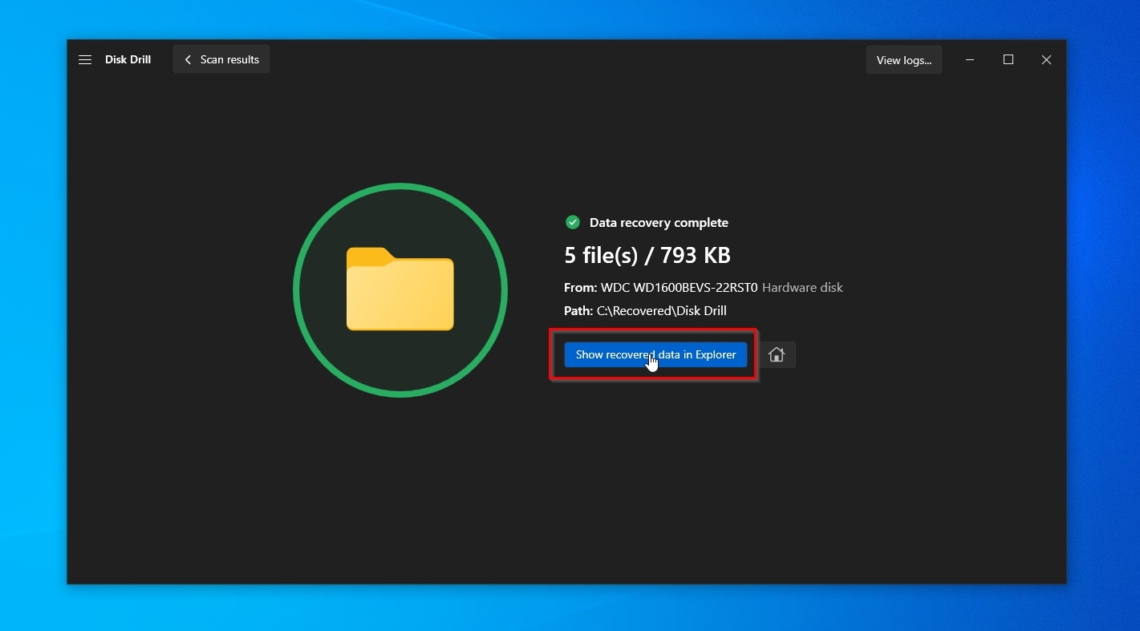The height and width of the screenshot is (631, 1140).
Task: Click the green checkmark beside Data recovery complete
Action: 573,222
